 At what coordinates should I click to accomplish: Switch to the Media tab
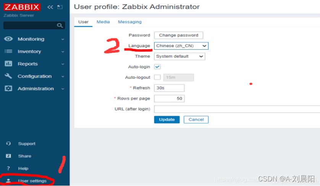pos(103,22)
